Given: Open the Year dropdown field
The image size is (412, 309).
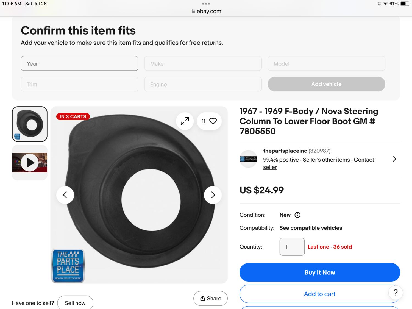Looking at the screenshot, I should (x=79, y=63).
